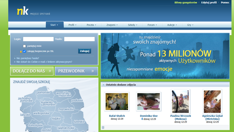Click the SSL padlock icon
This screenshot has height=132, width=234.
(x=20, y=51)
